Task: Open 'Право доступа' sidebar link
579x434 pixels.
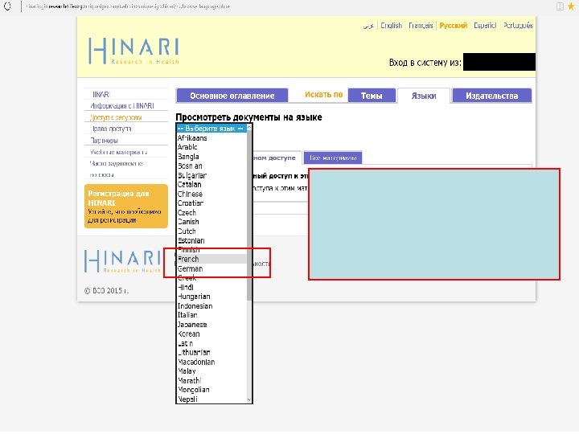Action: click(x=113, y=129)
